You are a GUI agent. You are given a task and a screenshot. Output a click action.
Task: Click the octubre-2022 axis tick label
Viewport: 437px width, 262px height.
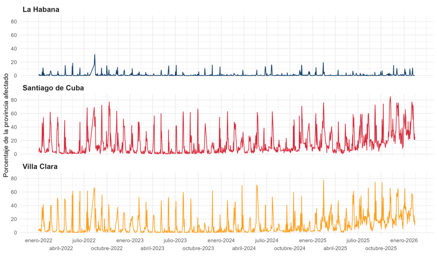pyautogui.click(x=107, y=248)
